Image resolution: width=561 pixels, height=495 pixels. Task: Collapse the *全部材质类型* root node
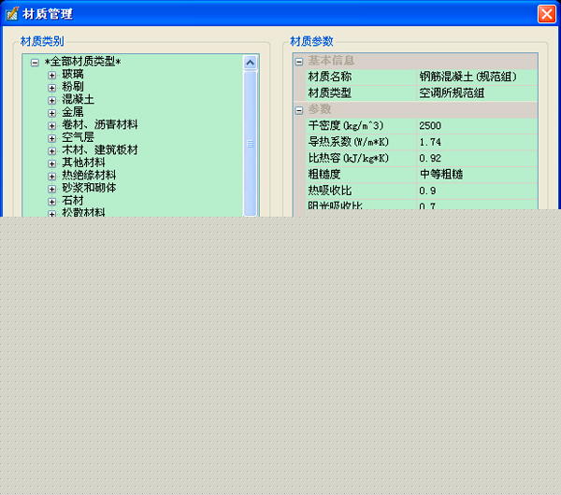(x=35, y=63)
